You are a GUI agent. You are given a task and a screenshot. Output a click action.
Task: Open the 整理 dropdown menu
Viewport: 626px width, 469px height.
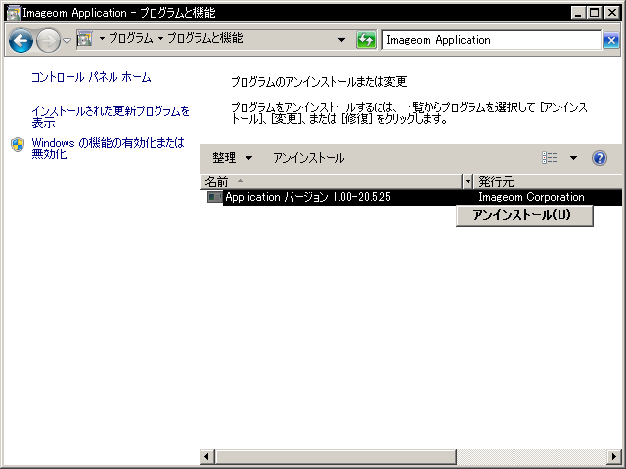coord(232,158)
